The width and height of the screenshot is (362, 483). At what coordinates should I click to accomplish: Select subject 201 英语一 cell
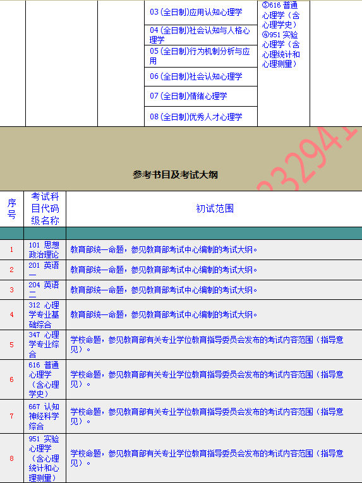(44, 270)
